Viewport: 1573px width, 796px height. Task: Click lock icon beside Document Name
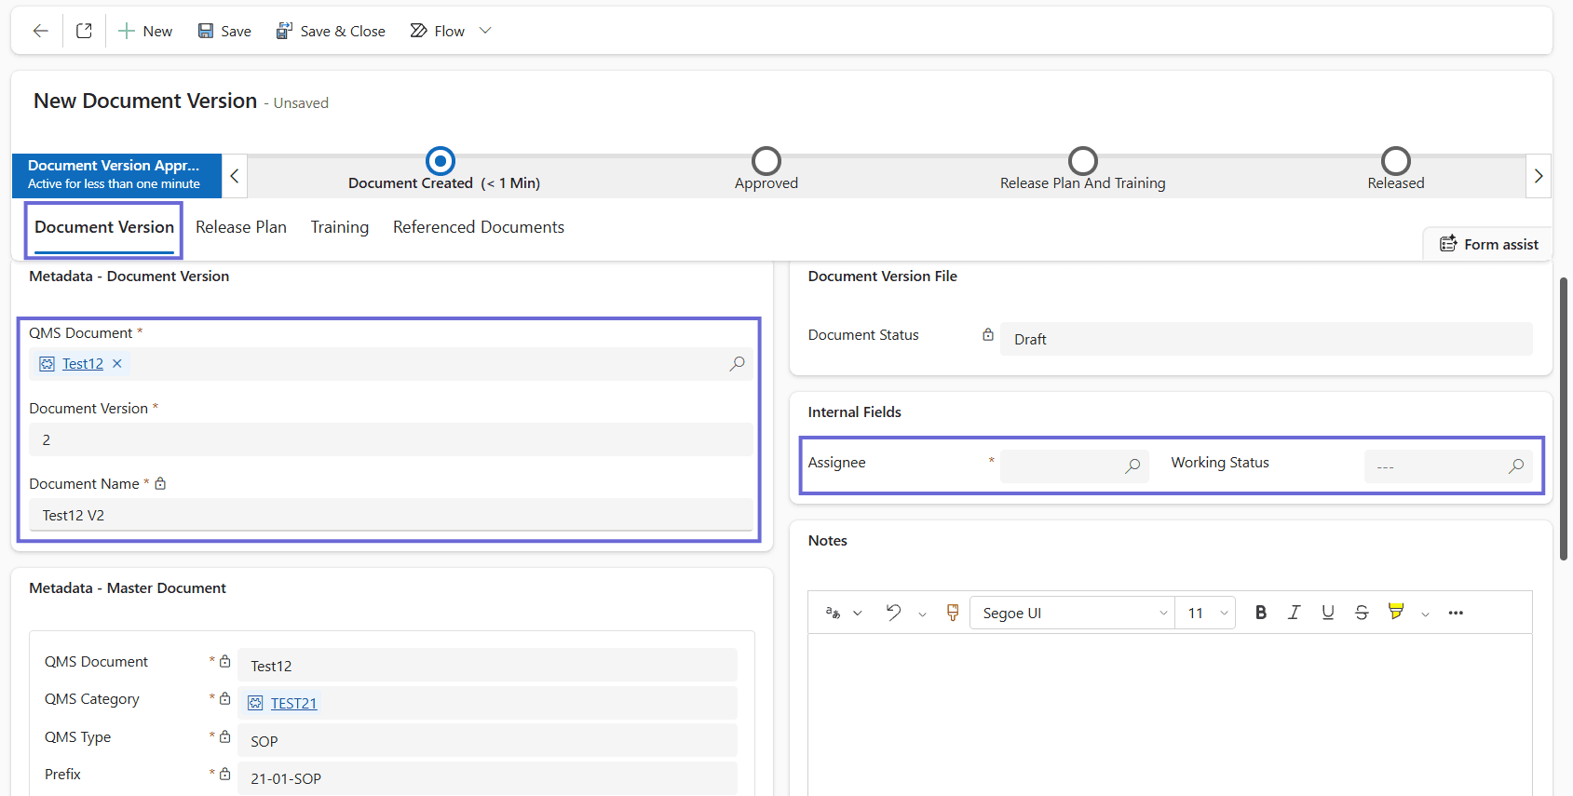pyautogui.click(x=160, y=483)
